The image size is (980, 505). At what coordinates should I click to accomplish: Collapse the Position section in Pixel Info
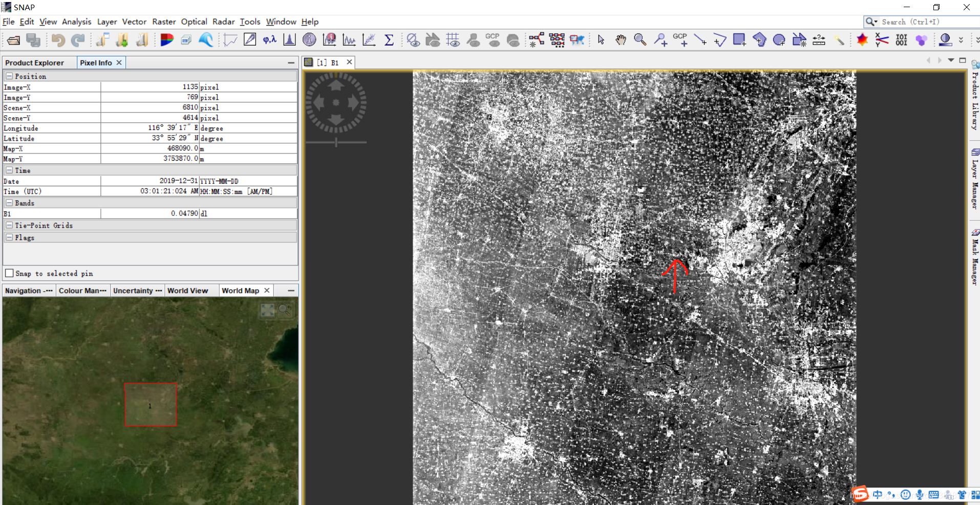click(10, 76)
